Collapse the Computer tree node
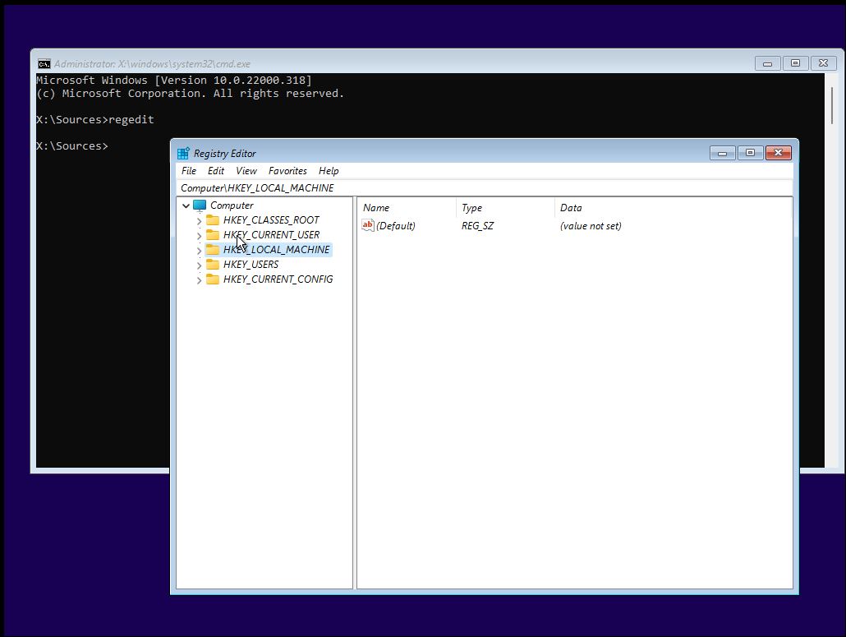 click(x=186, y=205)
